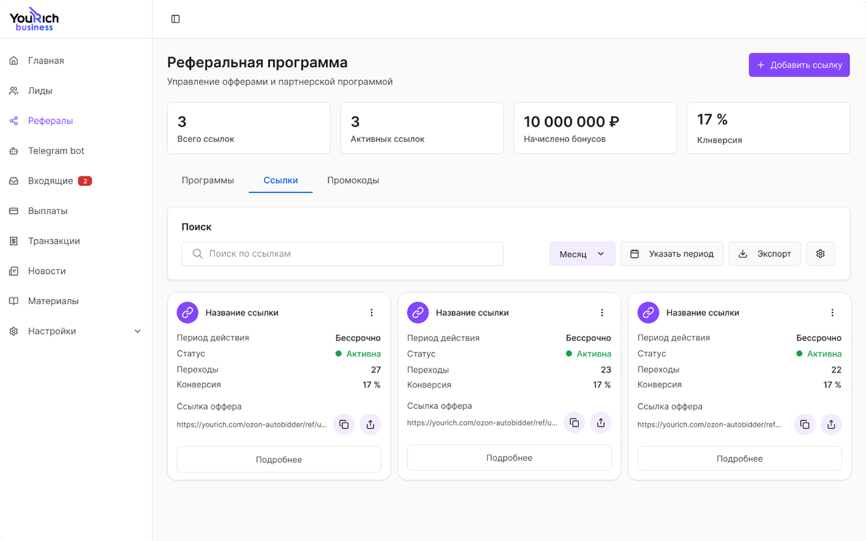Viewport: 866px width, 541px height.
Task: Click the calendar icon on Указать период
Action: click(x=634, y=253)
